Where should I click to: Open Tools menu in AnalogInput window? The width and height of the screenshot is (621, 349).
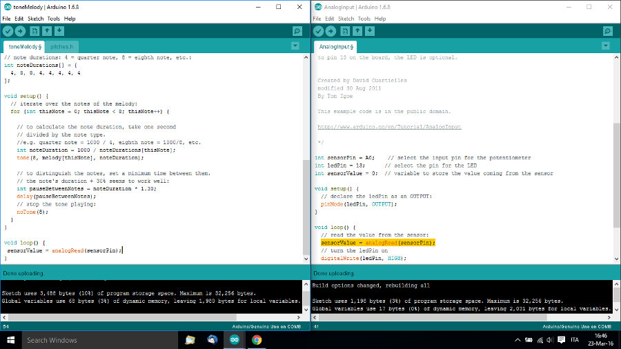364,19
